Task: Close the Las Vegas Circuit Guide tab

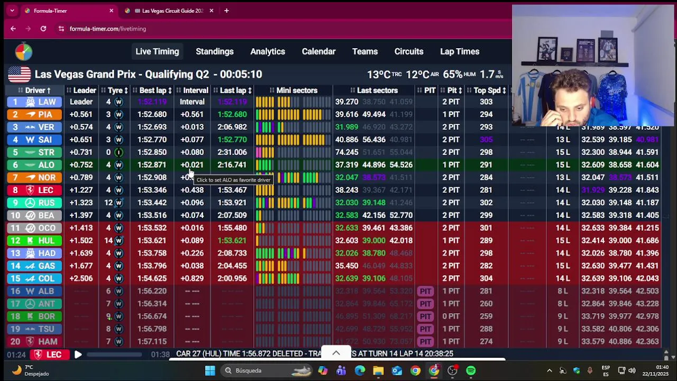Action: click(212, 11)
